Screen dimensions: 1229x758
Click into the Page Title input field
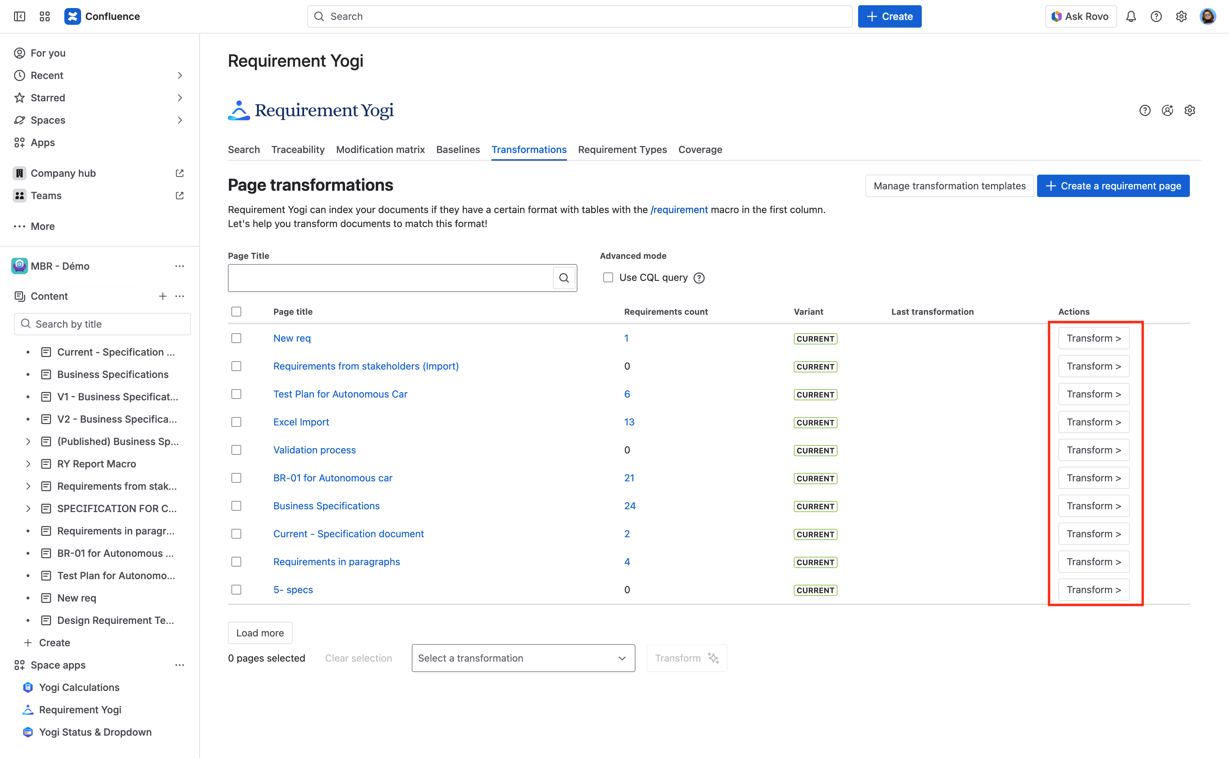tap(390, 278)
